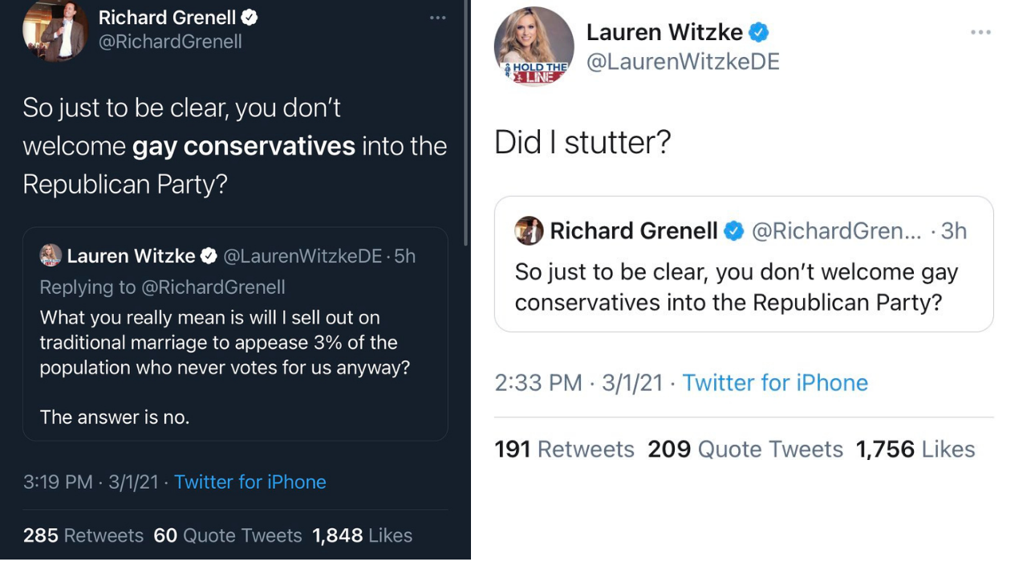1027x578 pixels.
Task: Open the @RichardGrenell handle under the name
Action: (x=170, y=42)
